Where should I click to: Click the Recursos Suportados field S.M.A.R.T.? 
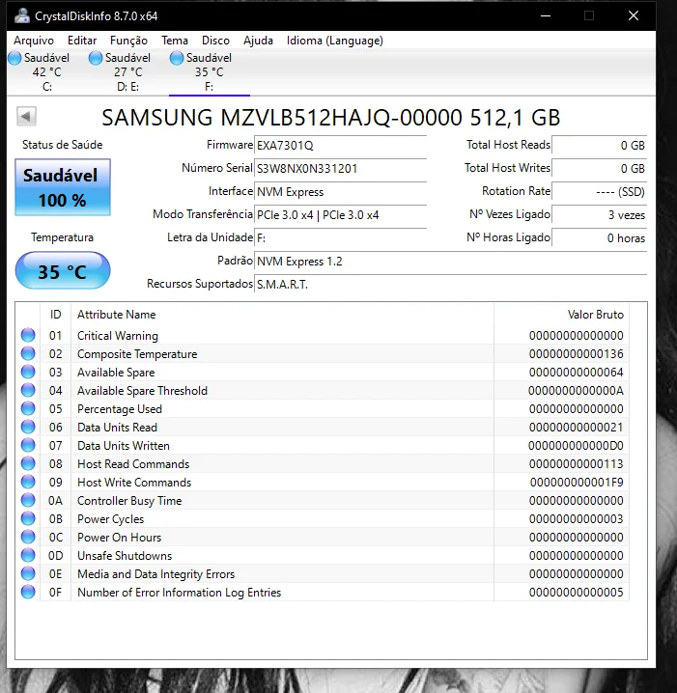(x=451, y=284)
